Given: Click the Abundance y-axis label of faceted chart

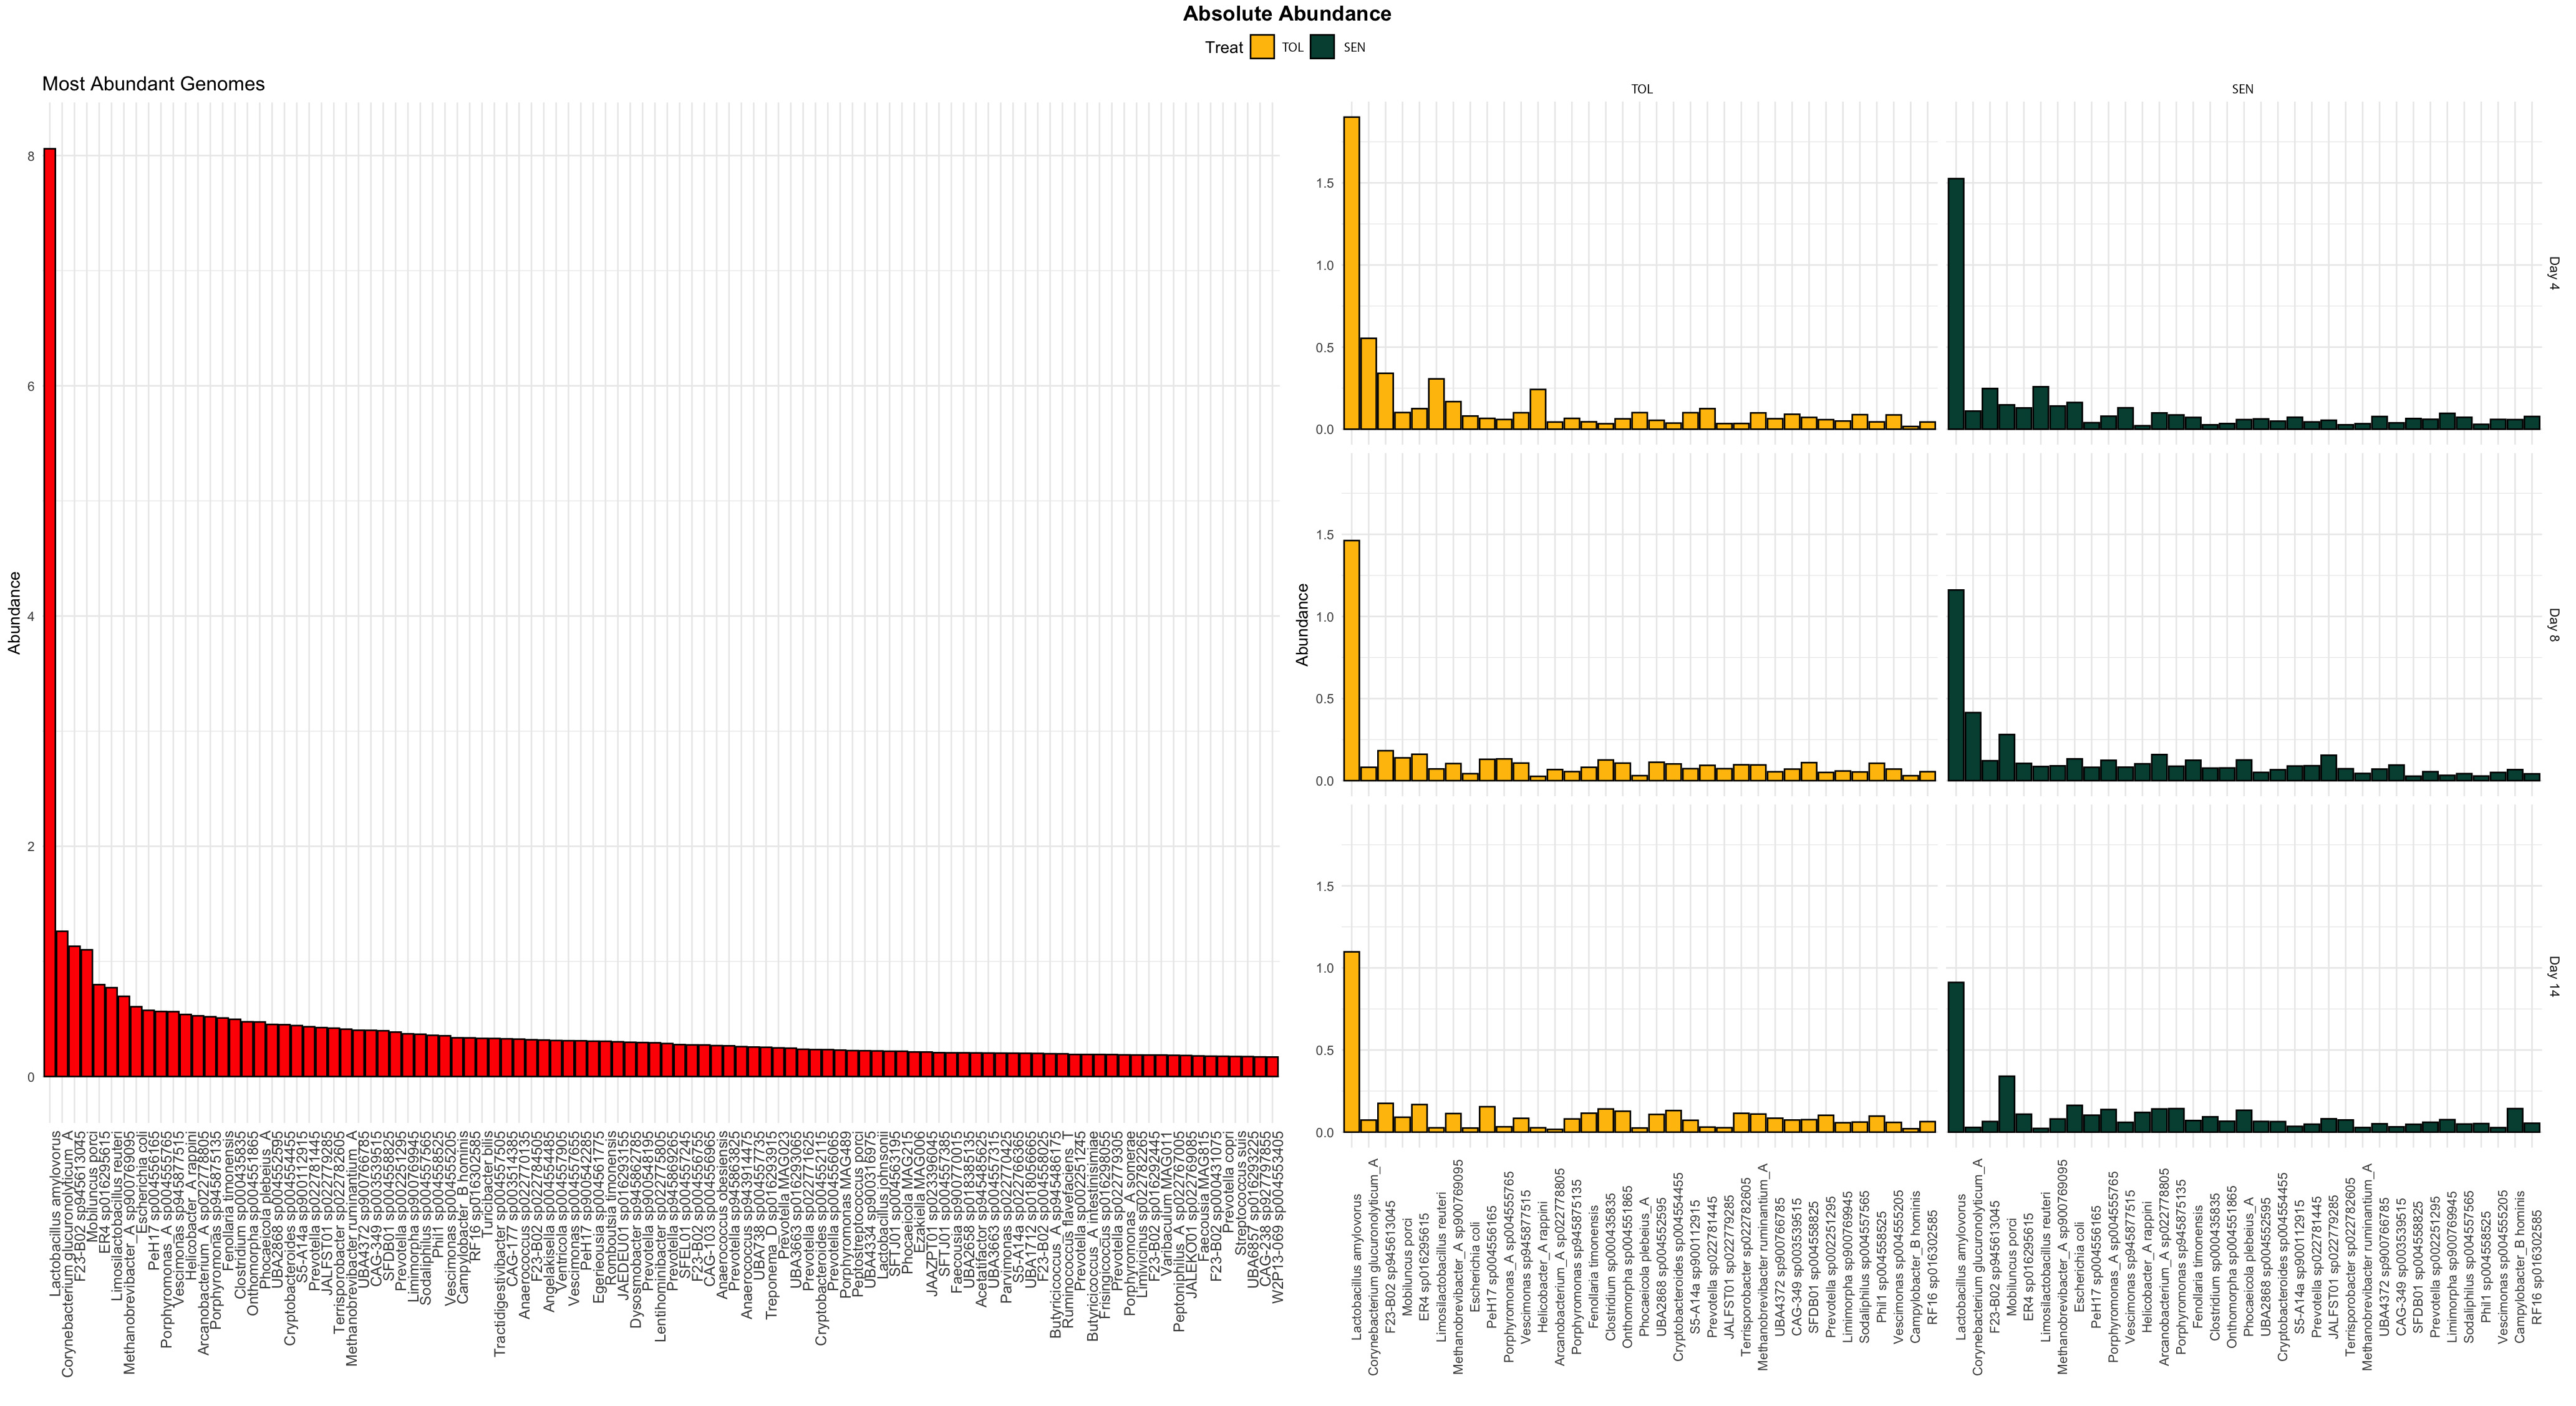Looking at the screenshot, I should pos(1301,625).
